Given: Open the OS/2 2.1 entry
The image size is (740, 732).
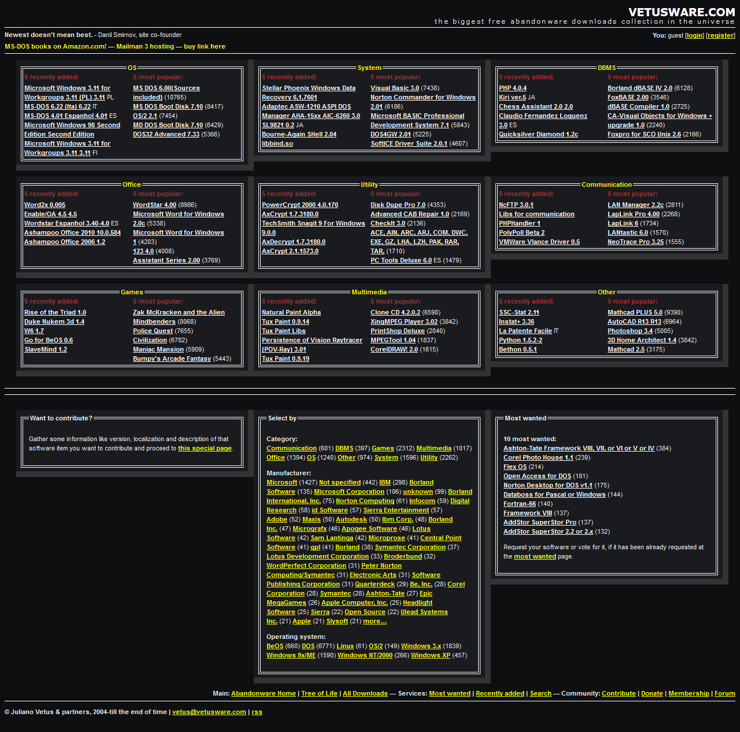Looking at the screenshot, I should (145, 116).
